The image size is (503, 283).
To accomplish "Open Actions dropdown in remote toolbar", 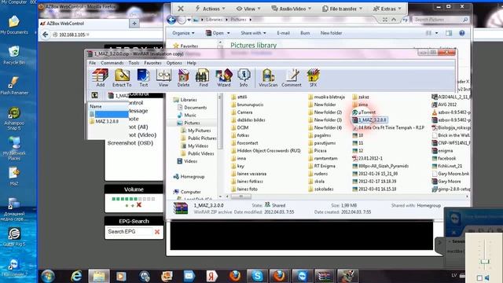I will coord(210,9).
